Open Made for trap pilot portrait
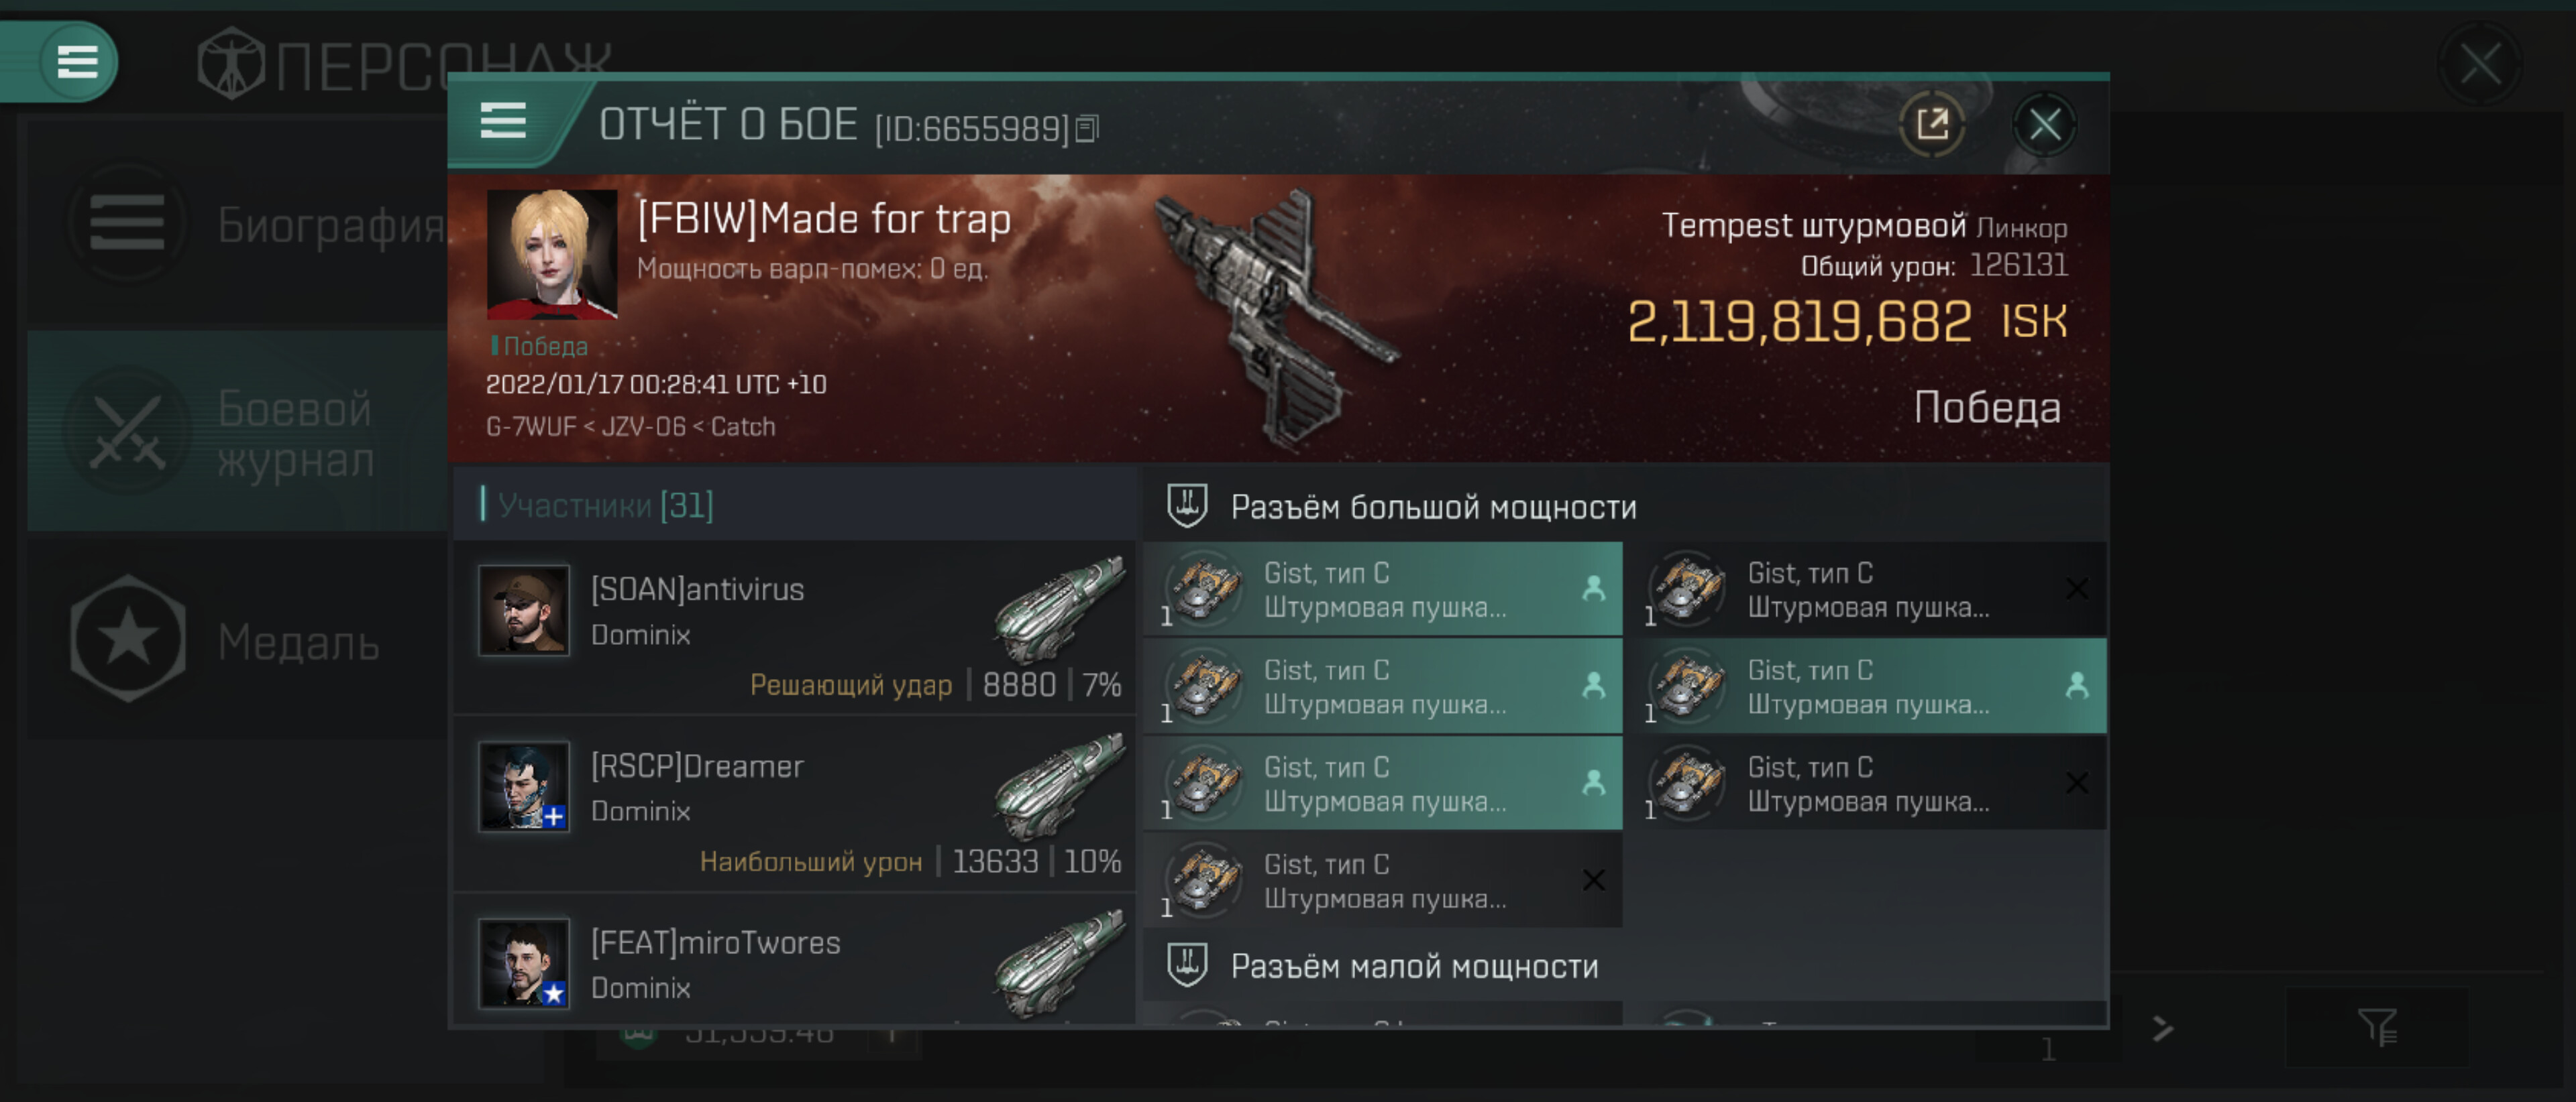This screenshot has width=2576, height=1102. [551, 255]
